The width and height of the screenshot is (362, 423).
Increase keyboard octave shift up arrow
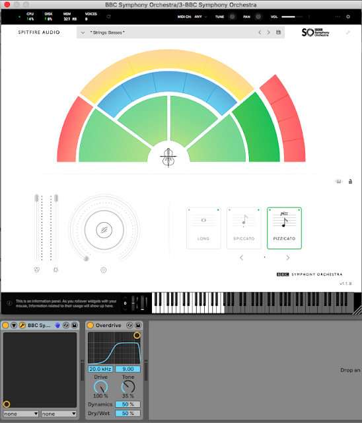[x=125, y=298]
